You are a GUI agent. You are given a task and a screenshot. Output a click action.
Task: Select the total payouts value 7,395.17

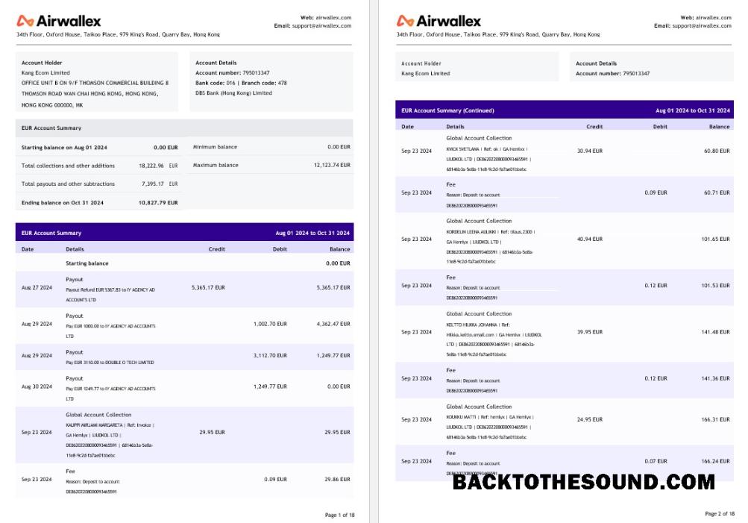click(153, 184)
